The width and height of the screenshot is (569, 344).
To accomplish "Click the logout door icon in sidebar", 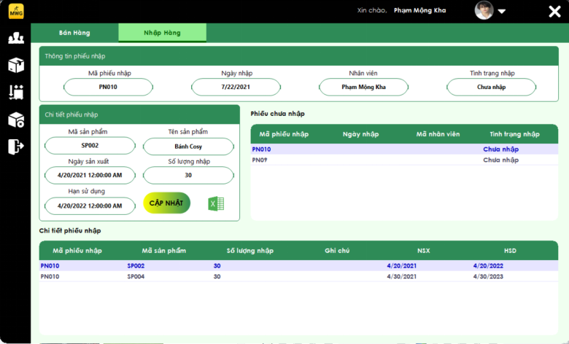I will click(16, 146).
